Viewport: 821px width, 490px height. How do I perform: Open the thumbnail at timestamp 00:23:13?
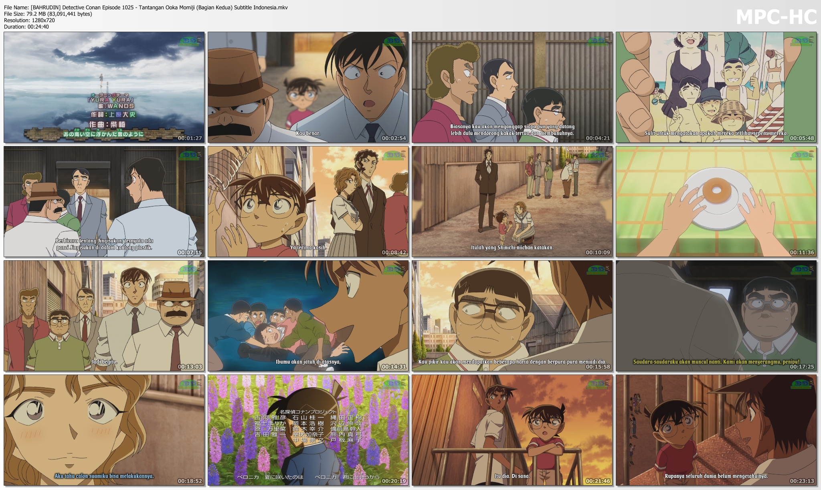click(716, 430)
